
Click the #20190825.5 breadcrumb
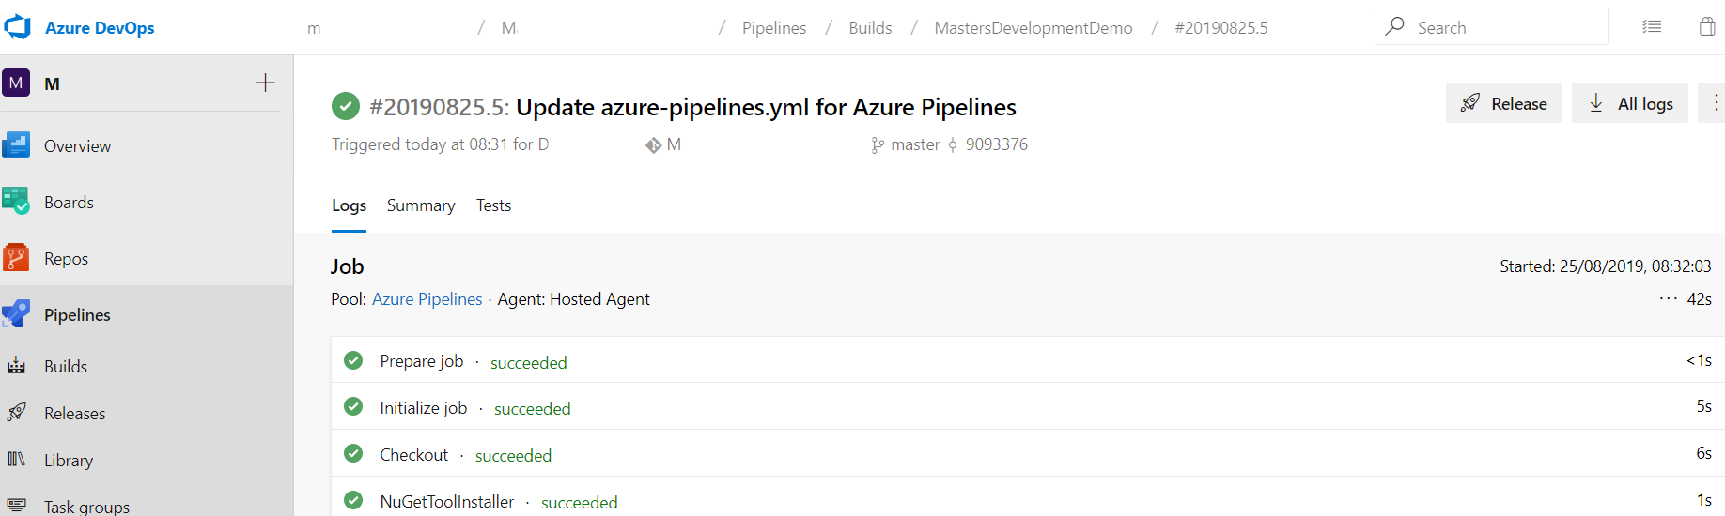click(1221, 28)
